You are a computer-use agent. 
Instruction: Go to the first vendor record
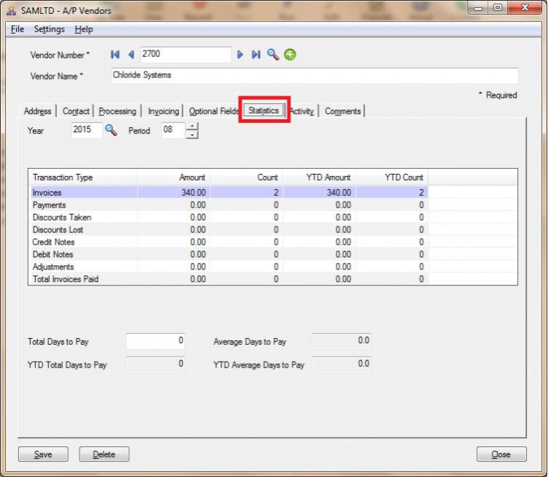(115, 55)
